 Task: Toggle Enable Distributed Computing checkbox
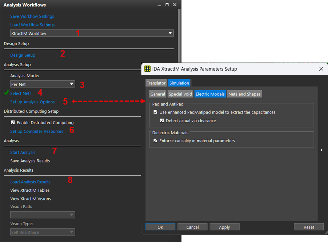(13, 123)
